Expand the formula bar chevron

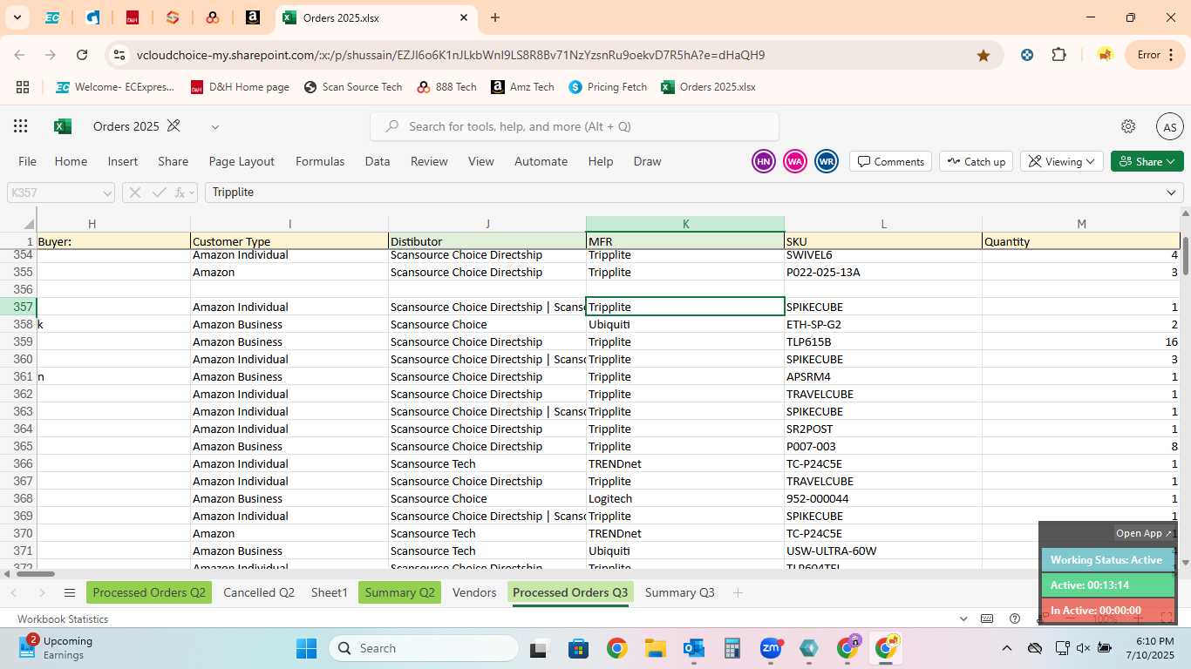pyautogui.click(x=1171, y=193)
